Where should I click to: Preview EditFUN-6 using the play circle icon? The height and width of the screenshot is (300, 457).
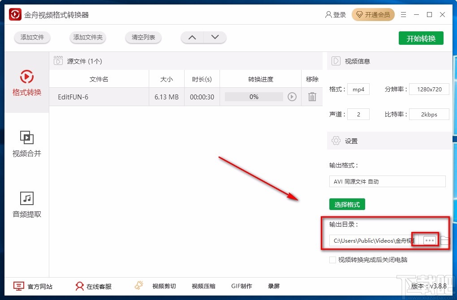[x=292, y=97]
